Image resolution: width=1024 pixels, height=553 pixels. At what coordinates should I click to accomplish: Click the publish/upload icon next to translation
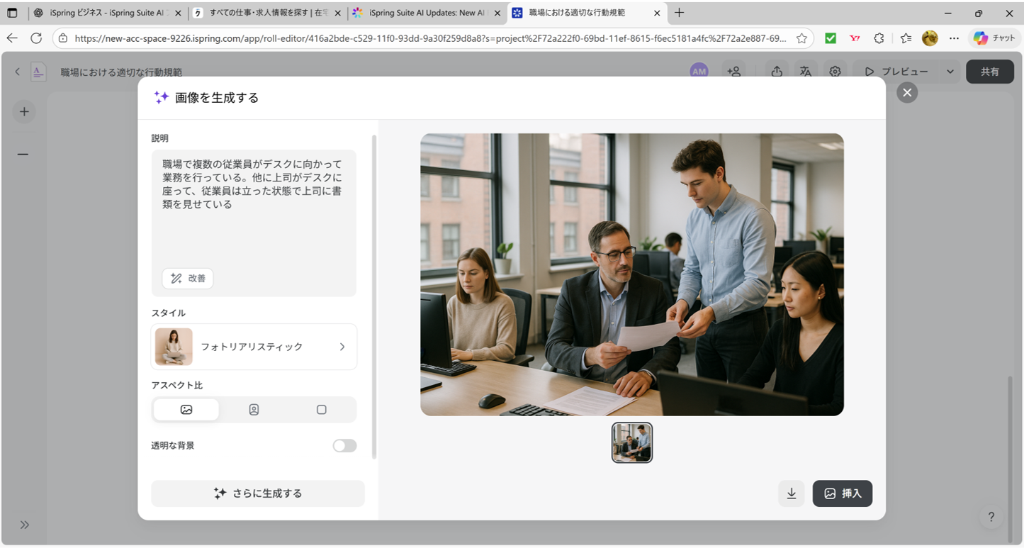[x=777, y=72]
